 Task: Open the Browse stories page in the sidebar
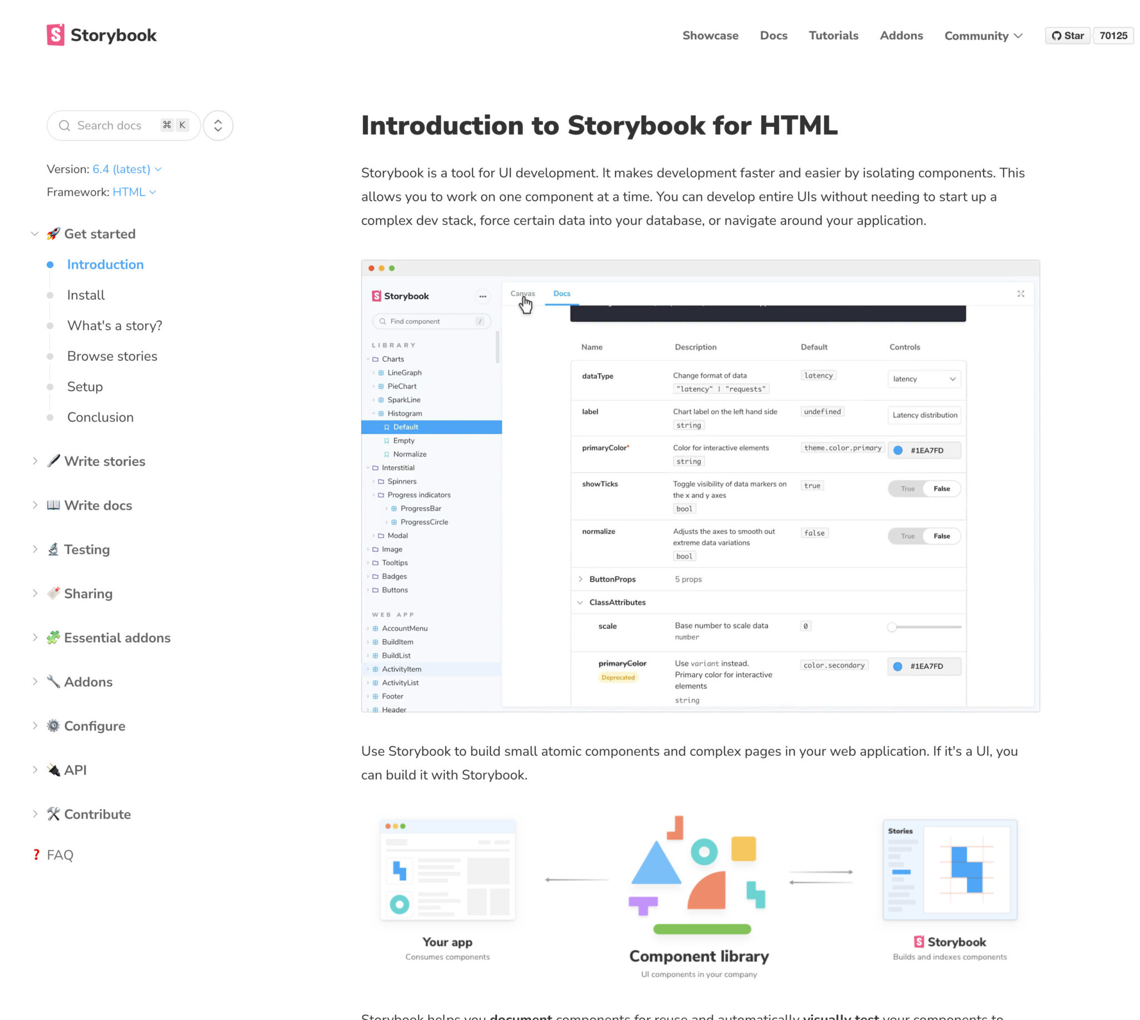112,356
